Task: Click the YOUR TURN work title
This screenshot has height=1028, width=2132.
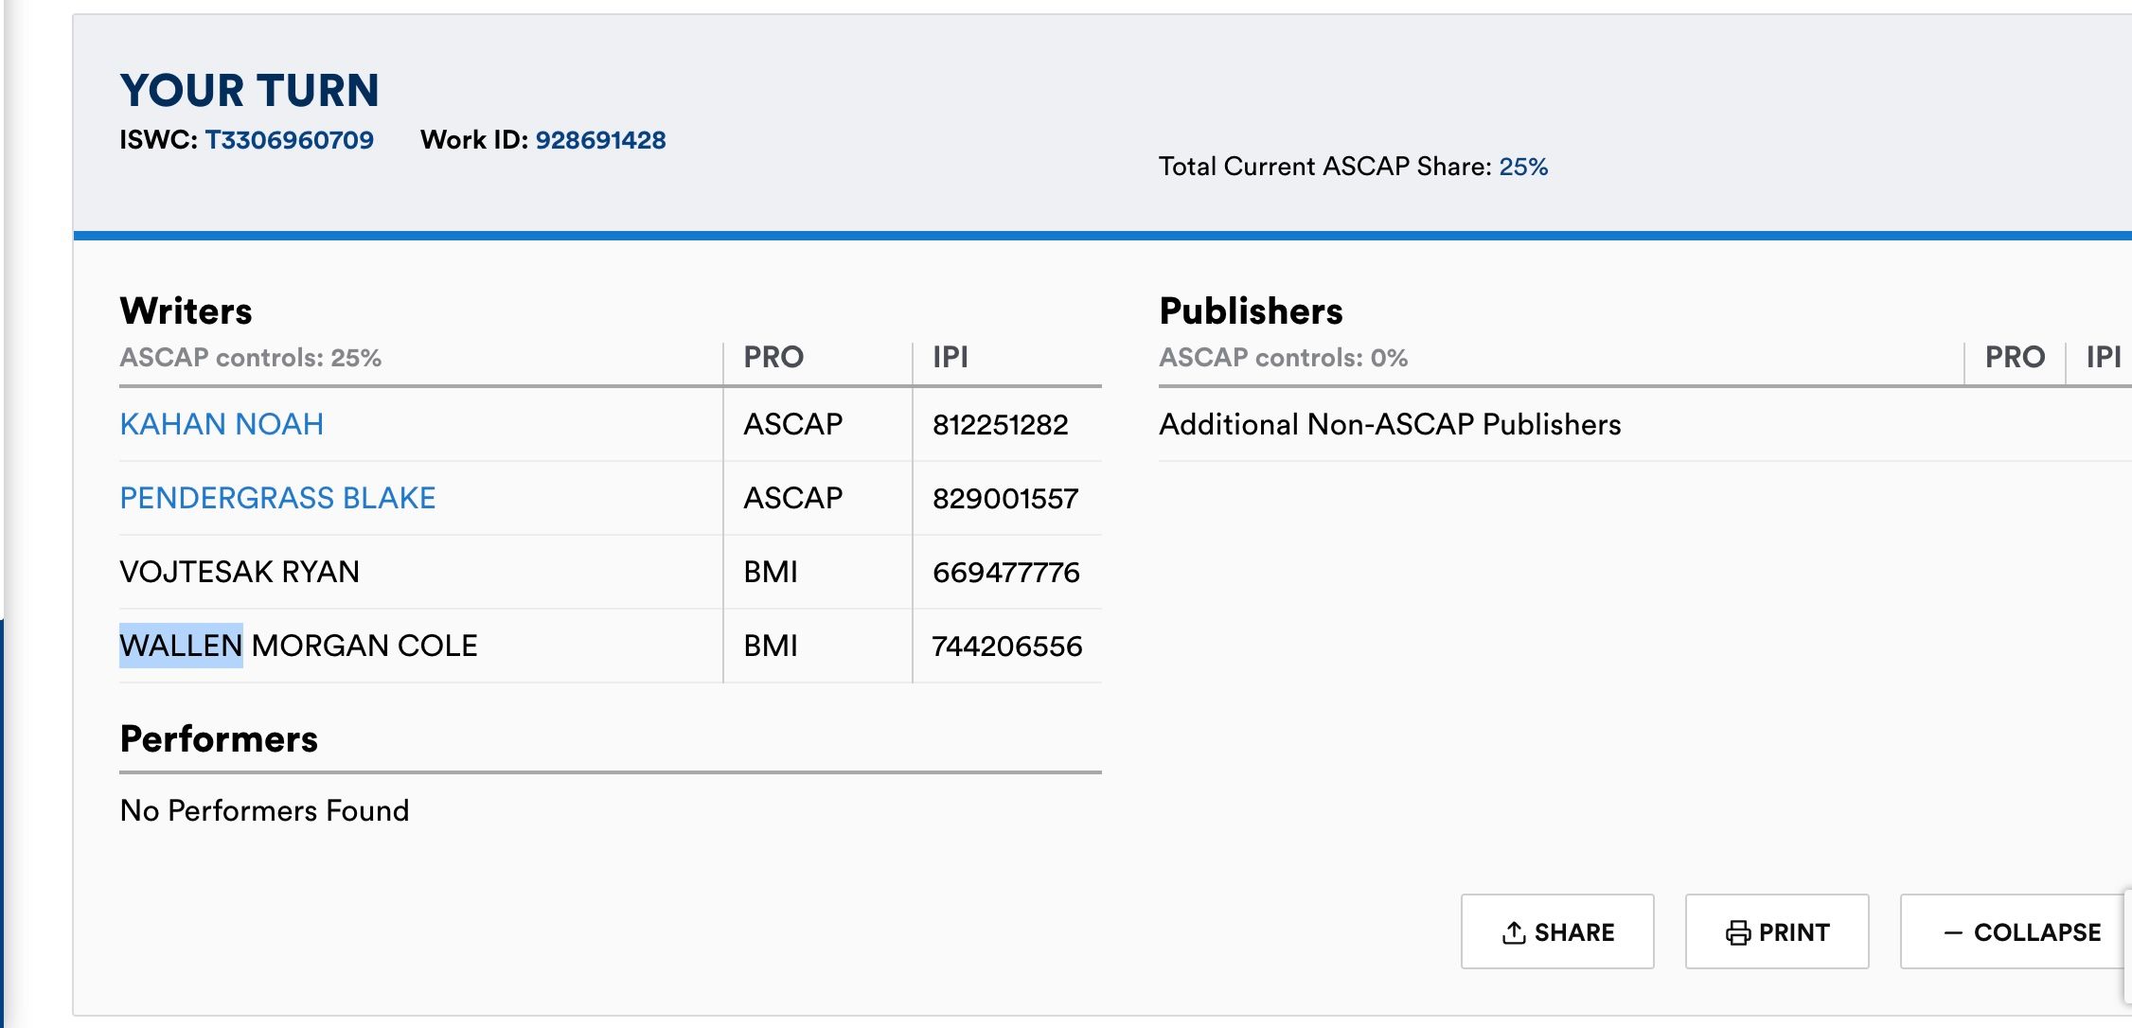Action: [249, 91]
